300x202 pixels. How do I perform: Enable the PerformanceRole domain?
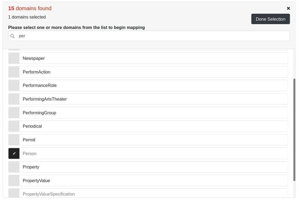click(14, 85)
